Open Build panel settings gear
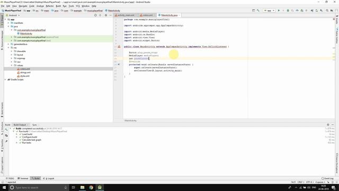Viewport: 339px width, 191px height. click(328, 125)
